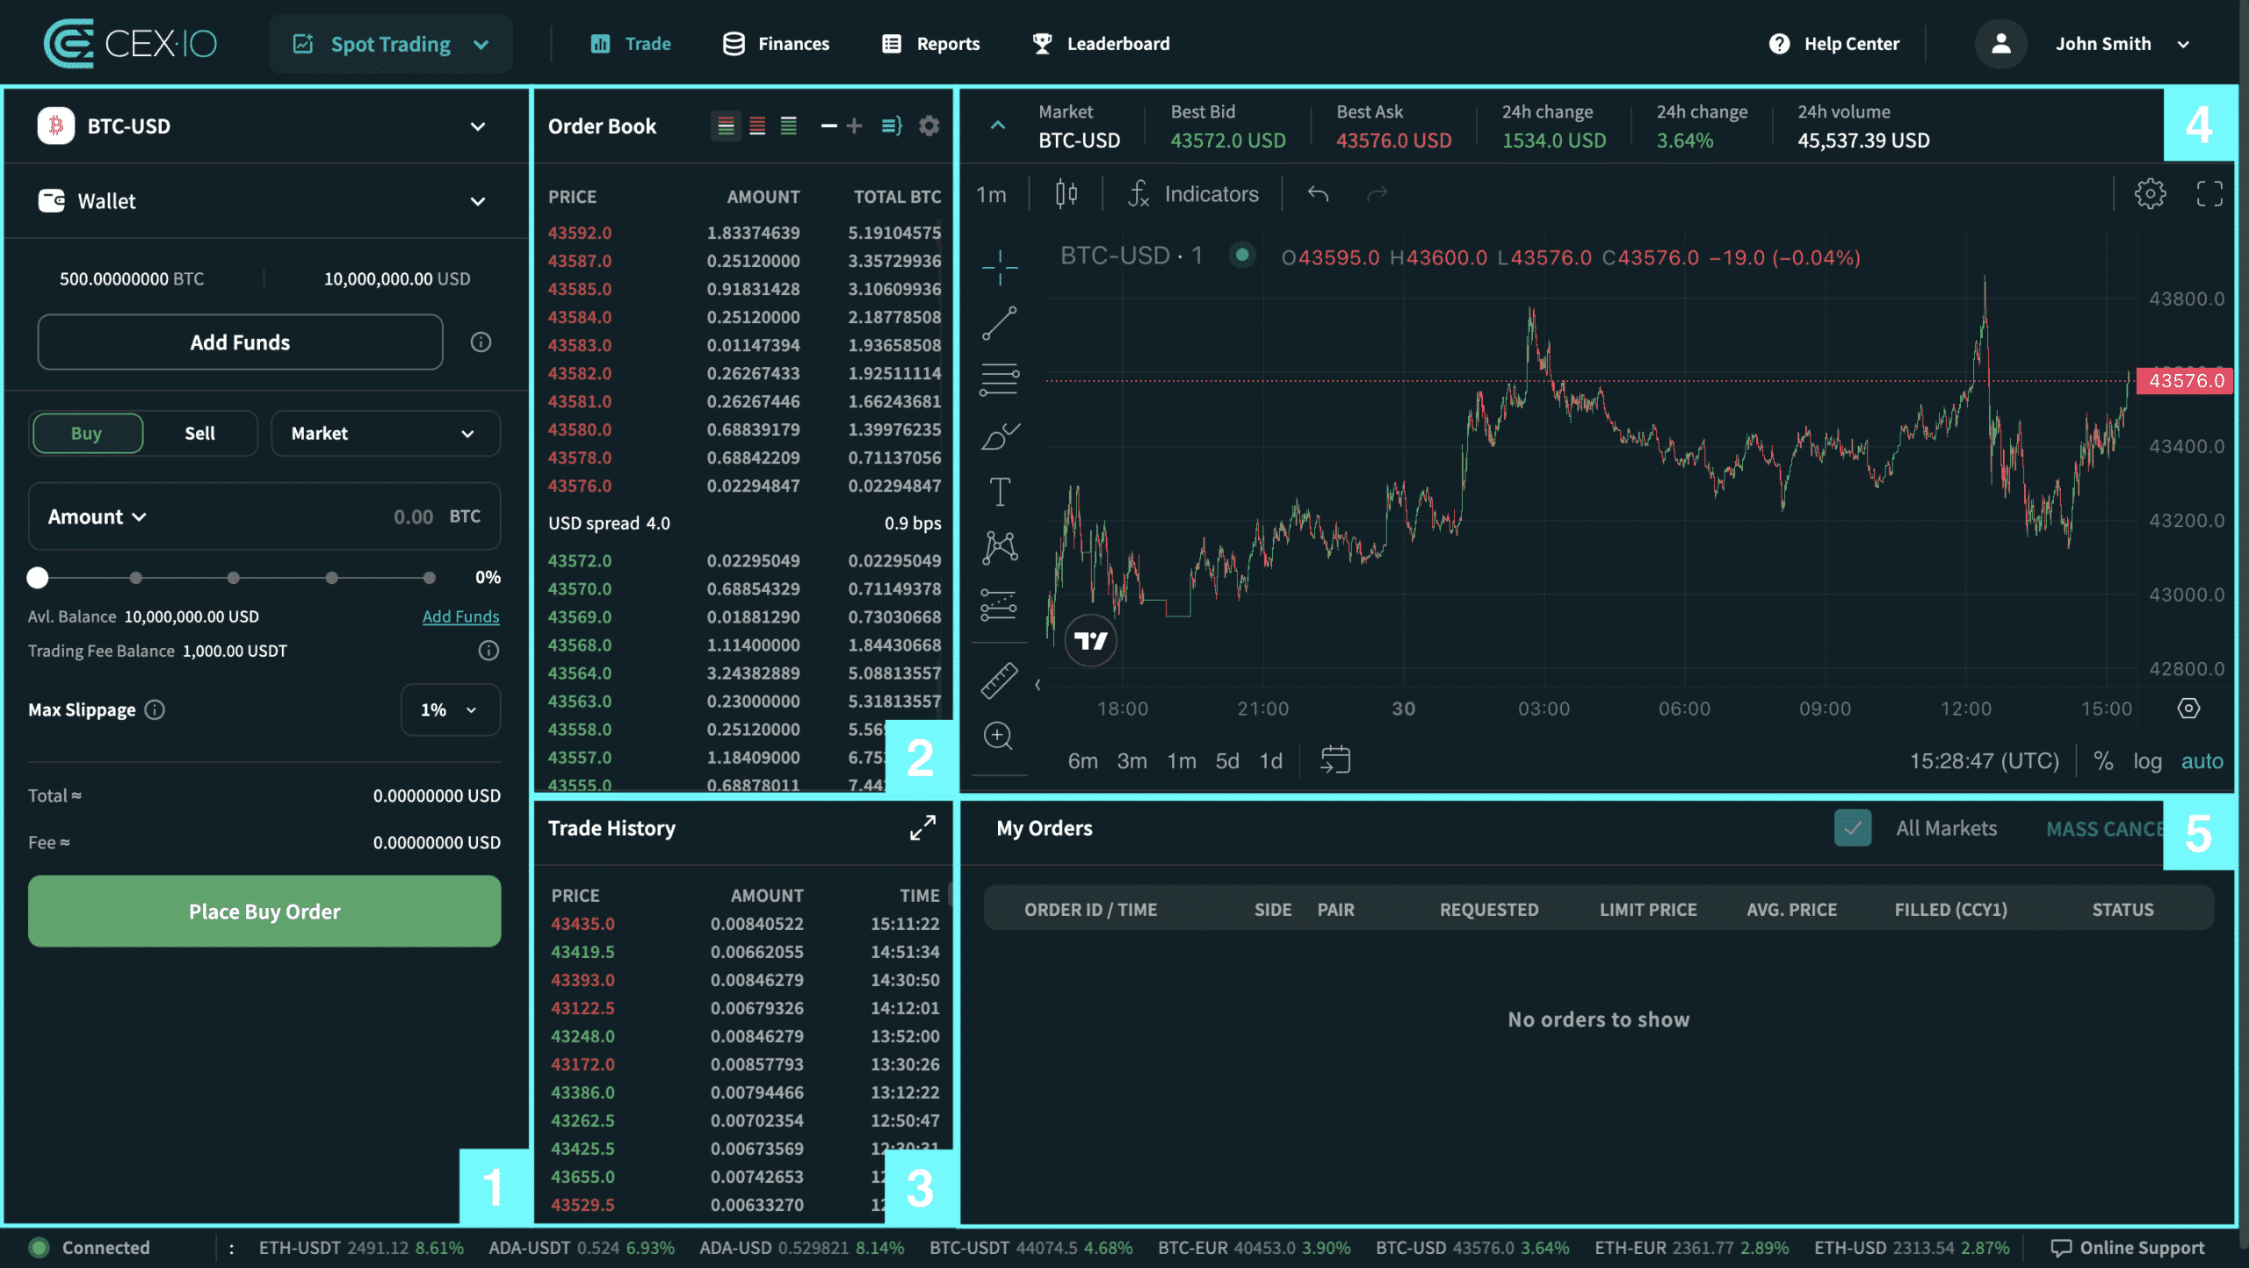This screenshot has width=2249, height=1268.
Task: Open the prediction and measurement tools
Action: (x=1000, y=604)
